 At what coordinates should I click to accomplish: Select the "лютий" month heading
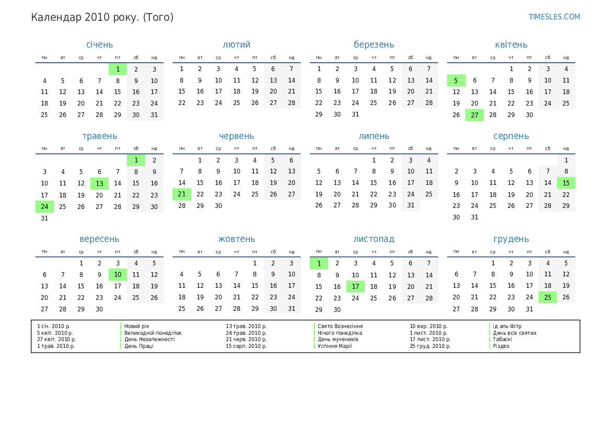(237, 45)
